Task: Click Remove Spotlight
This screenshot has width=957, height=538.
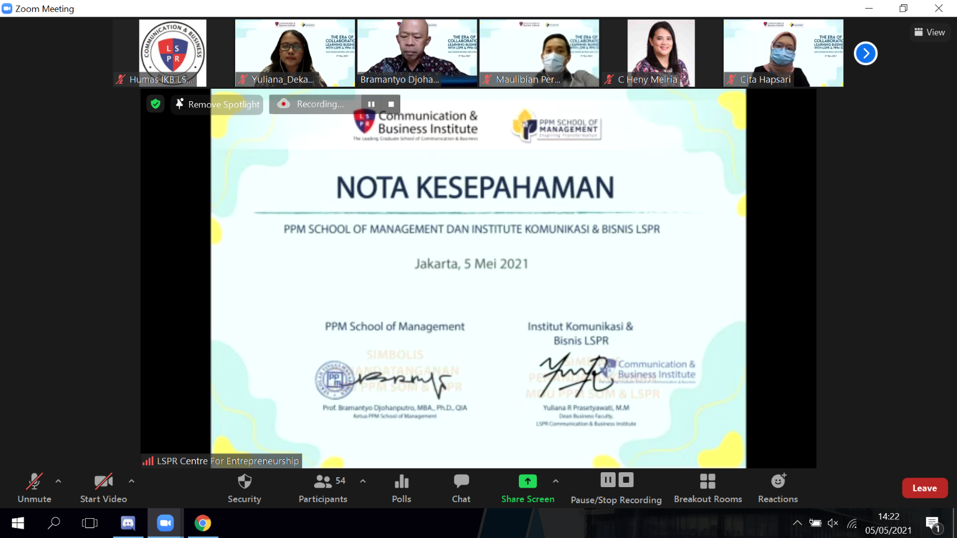Action: [217, 104]
